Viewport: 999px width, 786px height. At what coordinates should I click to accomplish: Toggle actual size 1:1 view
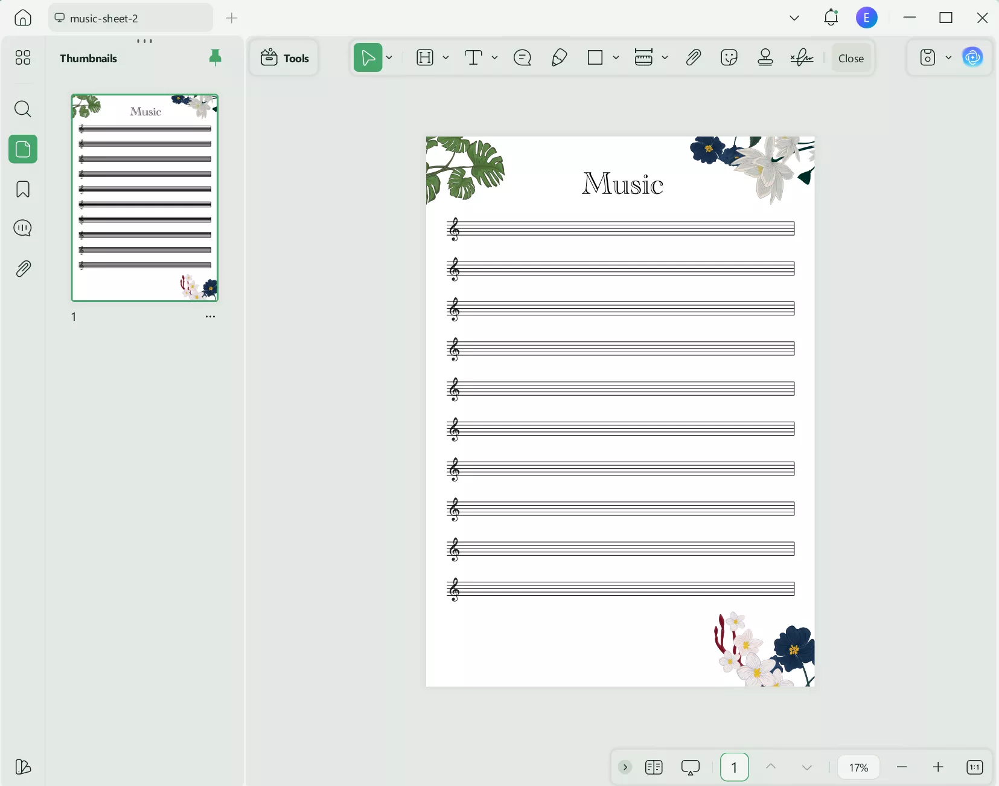point(975,767)
